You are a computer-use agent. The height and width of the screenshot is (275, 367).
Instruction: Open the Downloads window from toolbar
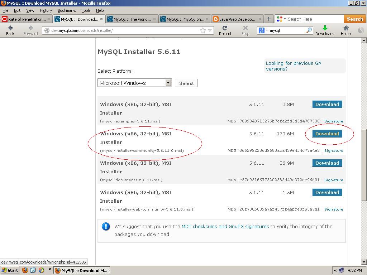pos(325,30)
